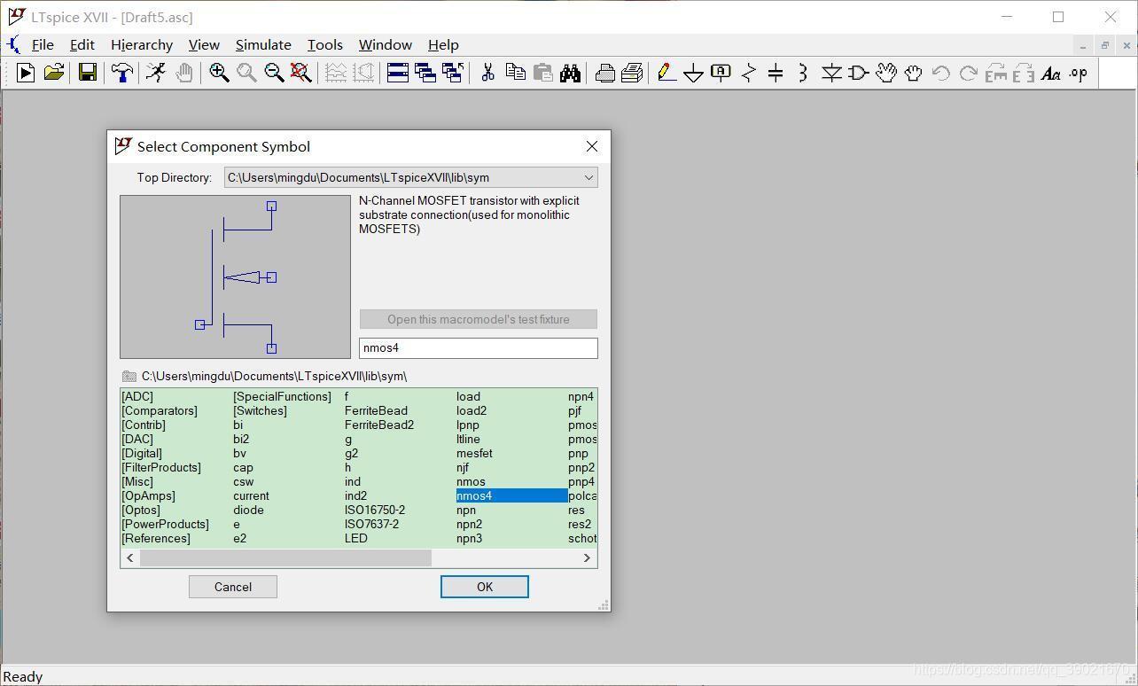Select the 'mesfet' component in list
The image size is (1138, 686).
tap(474, 453)
